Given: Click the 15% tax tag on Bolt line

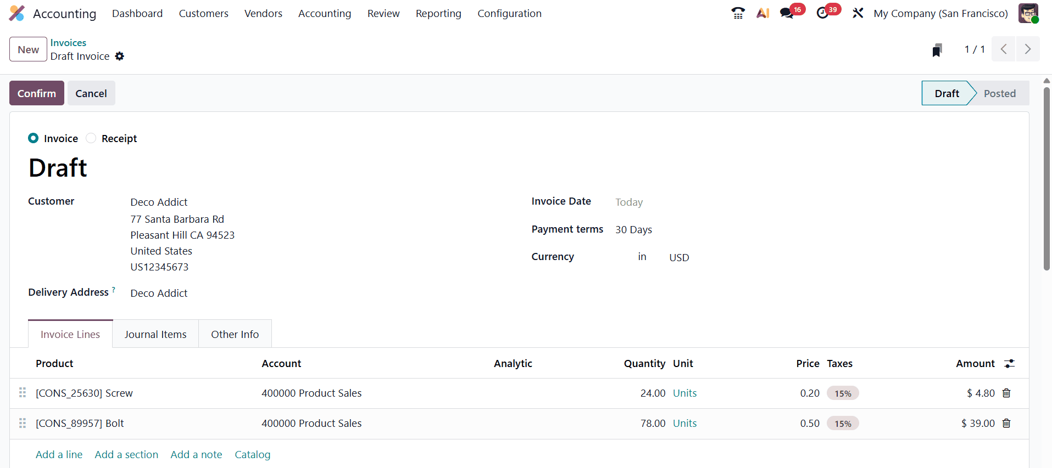Looking at the screenshot, I should (x=843, y=424).
